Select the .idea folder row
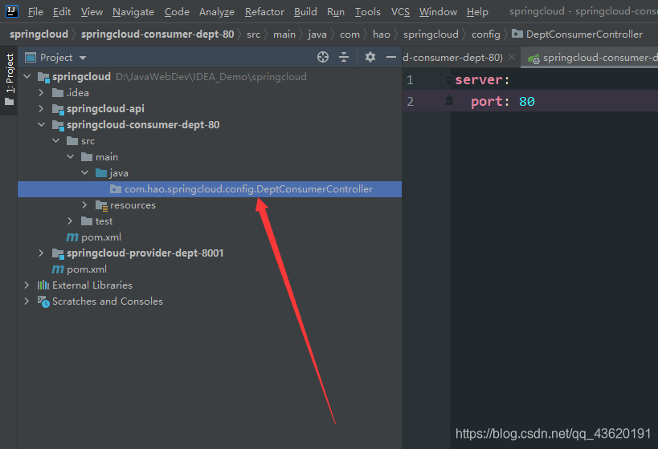Screen dimensions: 658x449 210,92
